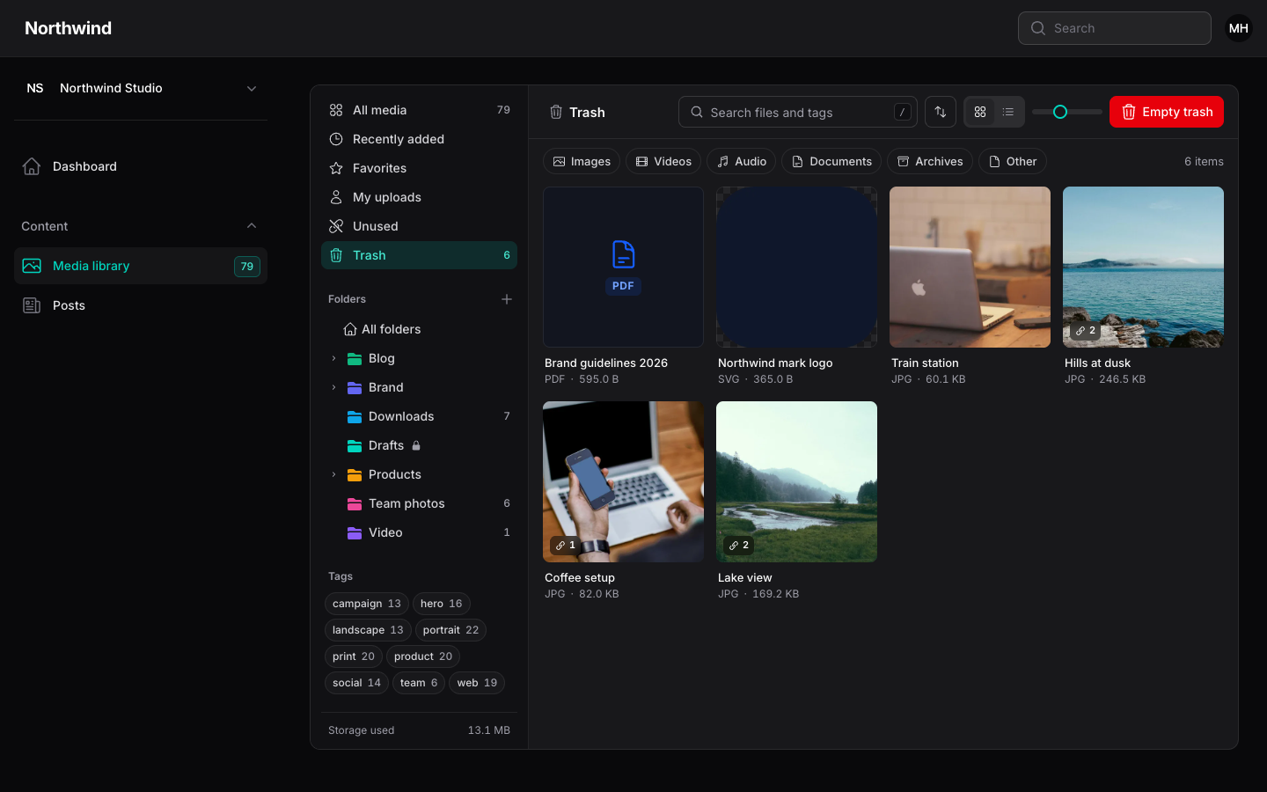
Task: Go to Dashboard
Action: [x=141, y=166]
